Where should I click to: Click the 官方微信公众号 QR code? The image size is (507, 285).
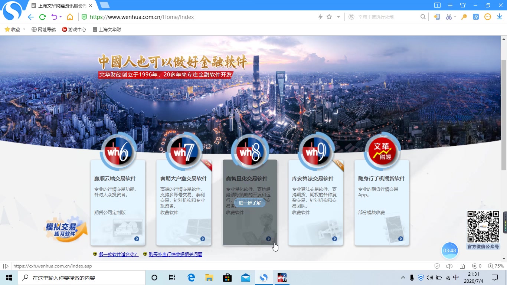(x=483, y=227)
